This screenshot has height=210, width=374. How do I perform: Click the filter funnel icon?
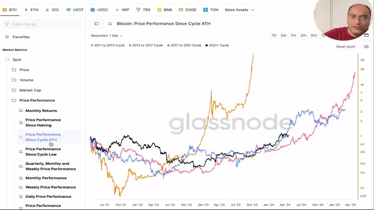pos(7,24)
